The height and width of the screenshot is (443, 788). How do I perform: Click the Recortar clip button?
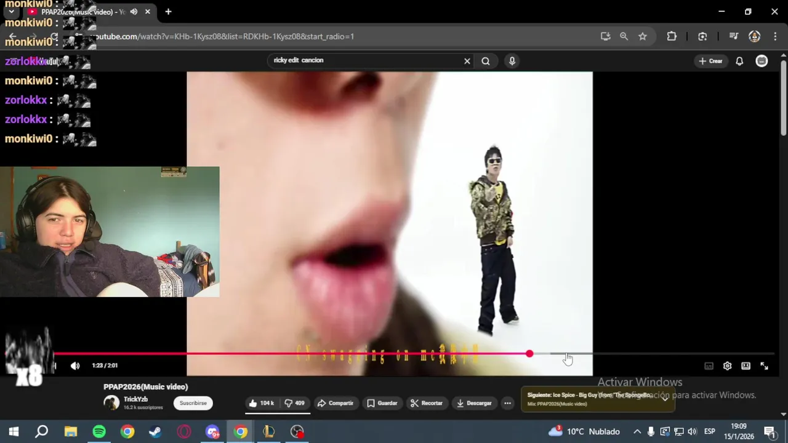(x=427, y=403)
